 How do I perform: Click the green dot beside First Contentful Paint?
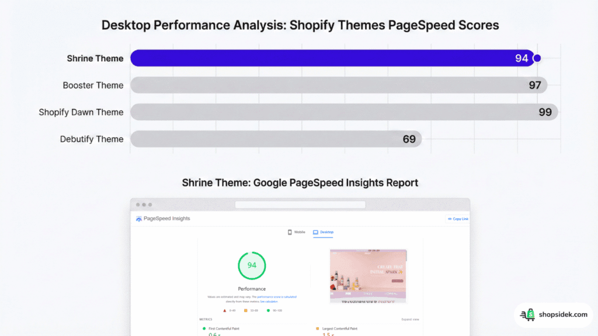(204, 328)
